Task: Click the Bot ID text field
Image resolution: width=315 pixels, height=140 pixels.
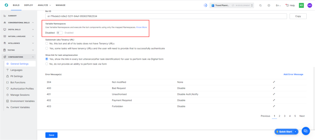Action: (x=166, y=16)
